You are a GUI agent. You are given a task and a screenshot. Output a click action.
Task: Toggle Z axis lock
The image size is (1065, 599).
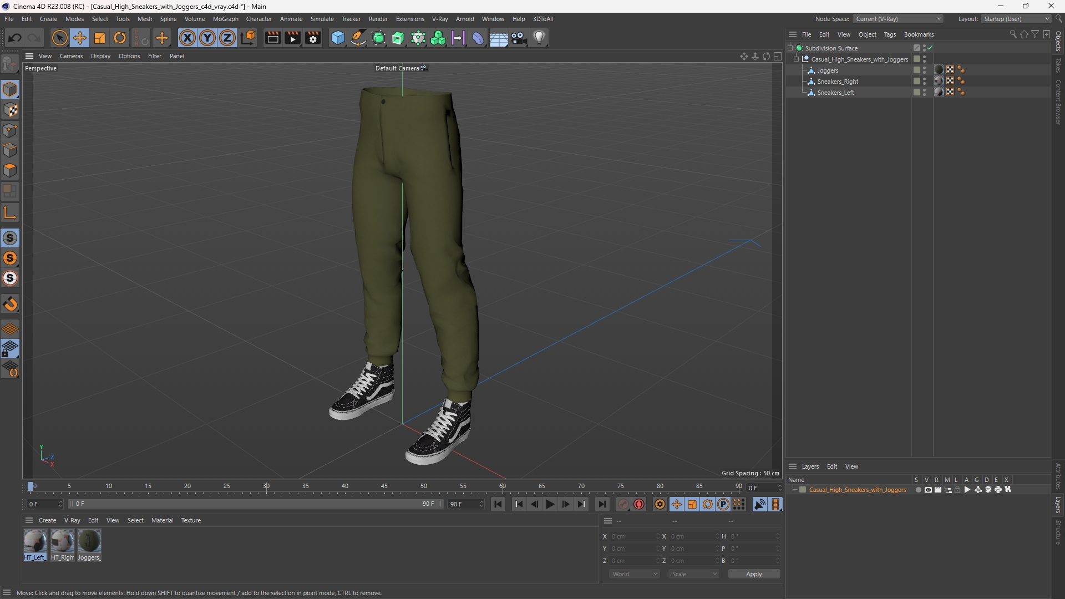(227, 38)
